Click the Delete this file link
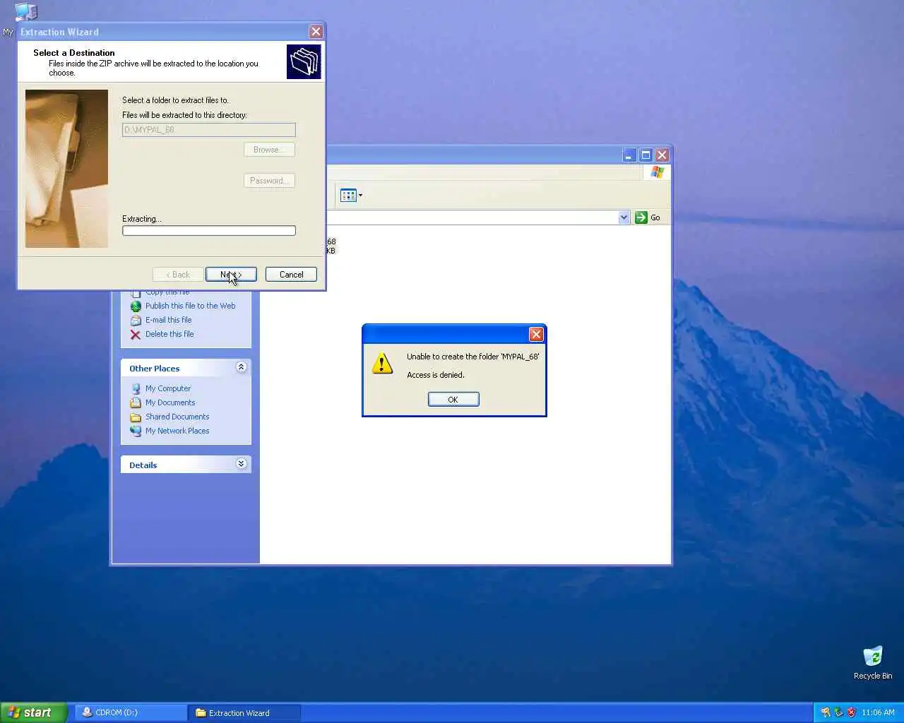 (169, 334)
